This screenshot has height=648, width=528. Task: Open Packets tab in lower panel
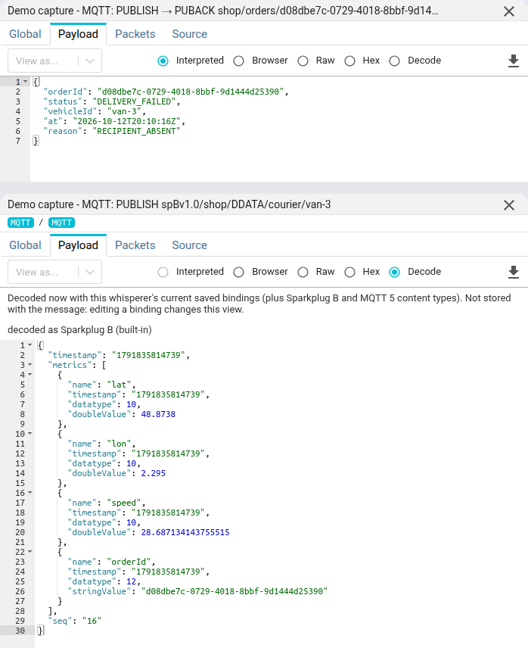(x=135, y=245)
